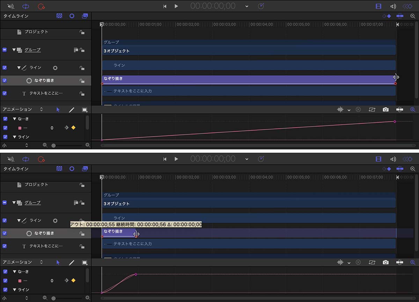The image size is (419, 302).
Task: Toggle snapping icon in upper keyframe editor bar
Action: click(400, 109)
